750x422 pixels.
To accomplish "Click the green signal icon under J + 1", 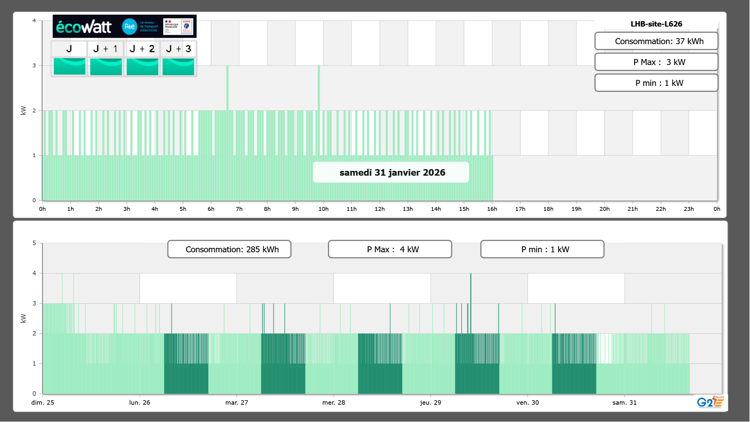I will point(106,67).
